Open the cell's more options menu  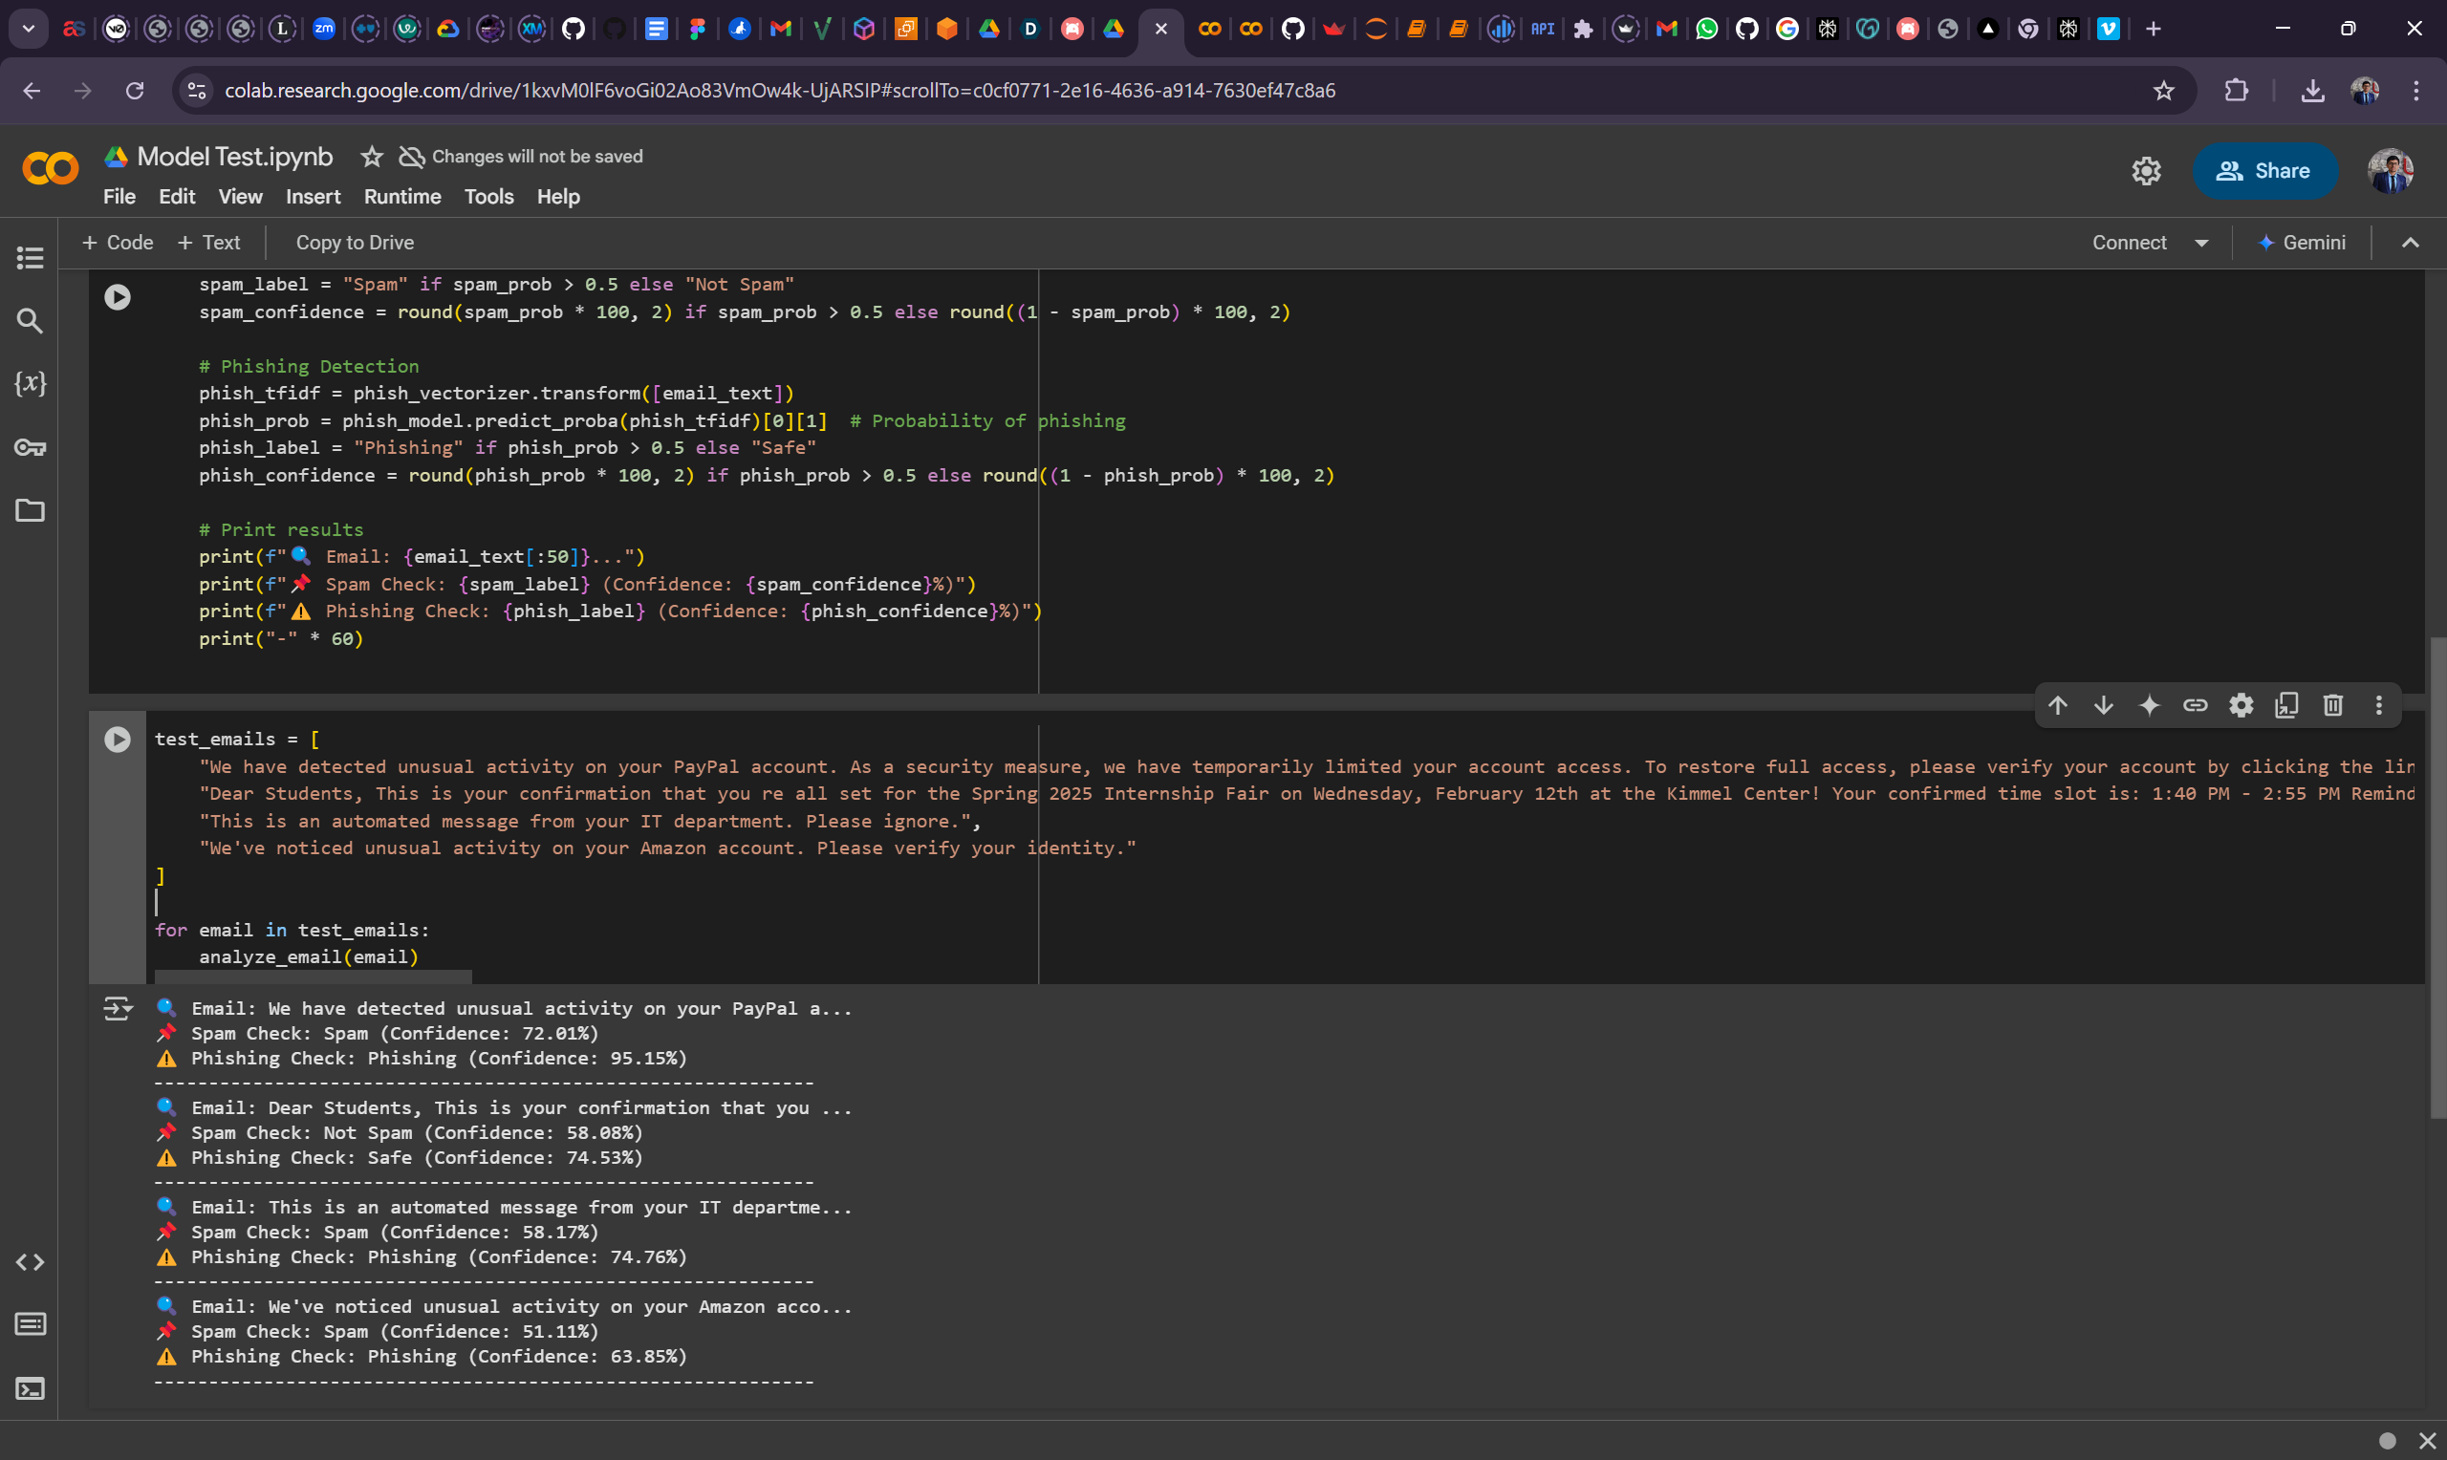(2378, 705)
